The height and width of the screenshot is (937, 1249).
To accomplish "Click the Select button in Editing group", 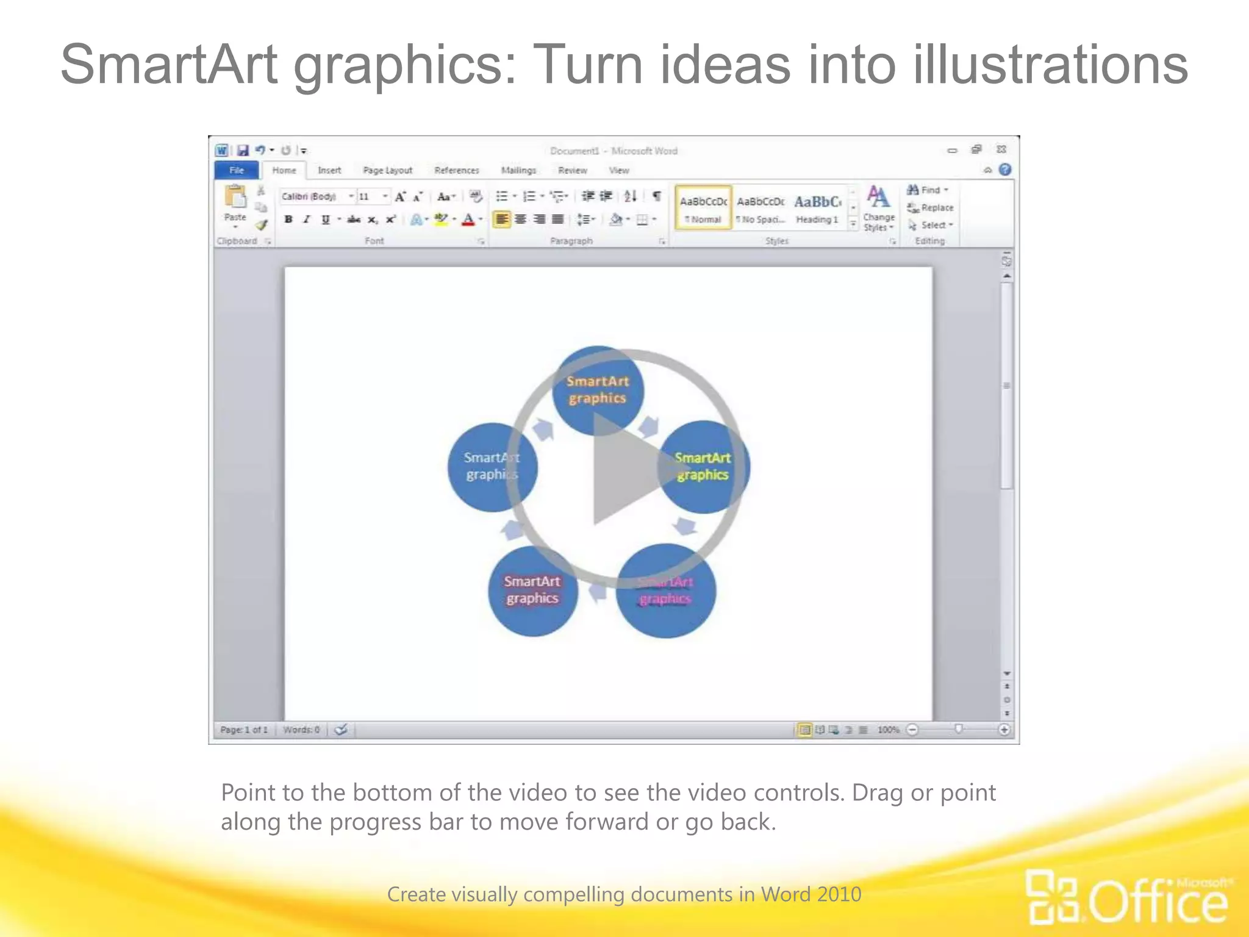I will click(931, 225).
